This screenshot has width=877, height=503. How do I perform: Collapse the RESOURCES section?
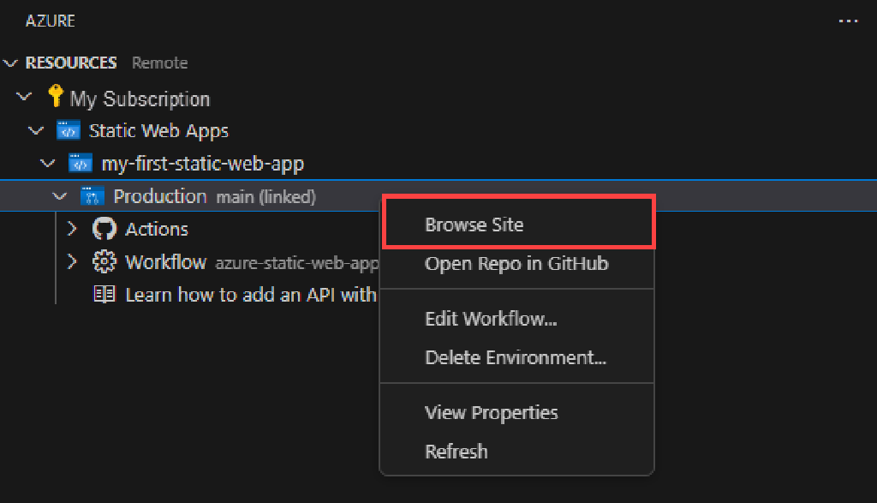(10, 62)
